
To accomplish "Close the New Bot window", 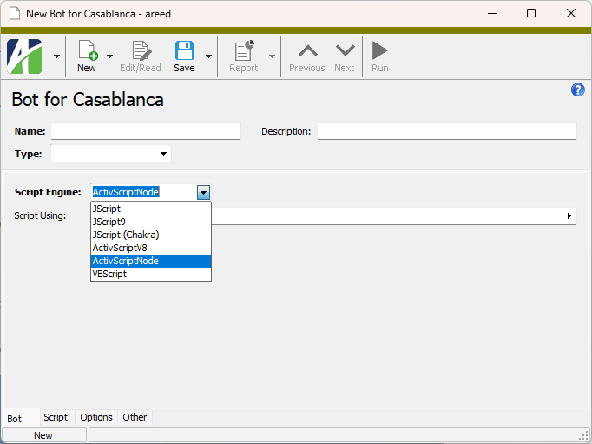I will click(x=571, y=13).
